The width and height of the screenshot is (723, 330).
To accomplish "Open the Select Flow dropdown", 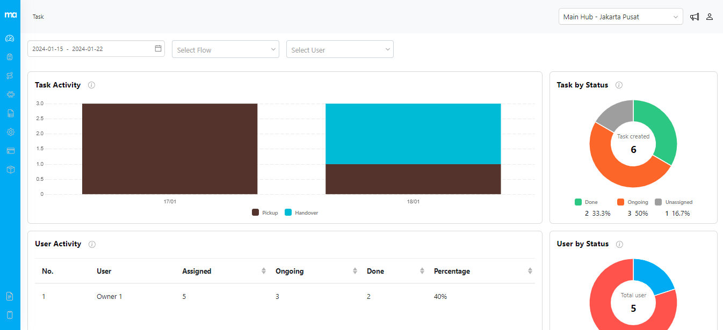I will (225, 49).
